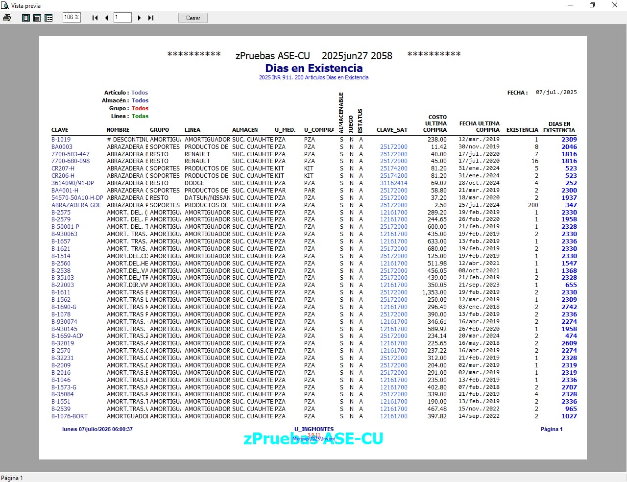Go to the first page arrow
The image size is (627, 482).
coord(95,18)
